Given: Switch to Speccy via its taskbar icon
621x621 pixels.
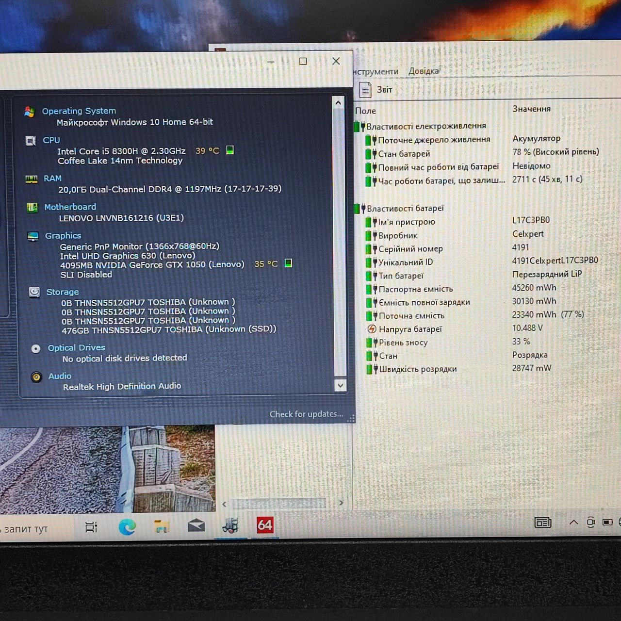Looking at the screenshot, I should pos(231,525).
